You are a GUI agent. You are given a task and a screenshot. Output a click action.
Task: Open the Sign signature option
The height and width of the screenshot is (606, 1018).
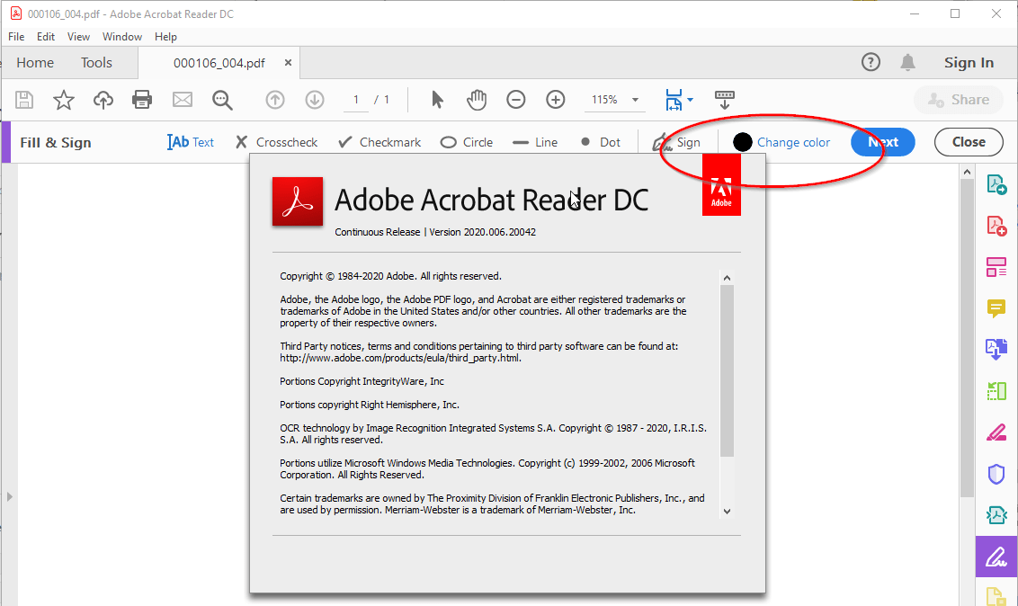676,142
